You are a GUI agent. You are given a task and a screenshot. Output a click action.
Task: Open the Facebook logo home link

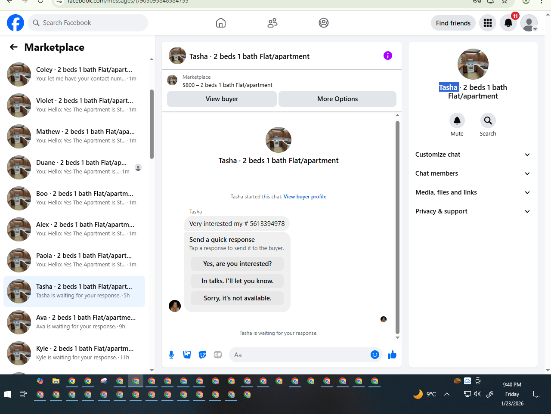coord(15,23)
